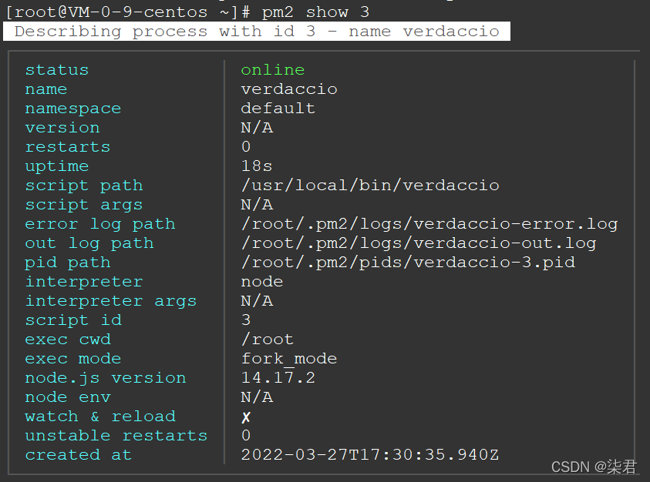Click the 'unstable restarts' label
This screenshot has width=650, height=482.
[116, 436]
